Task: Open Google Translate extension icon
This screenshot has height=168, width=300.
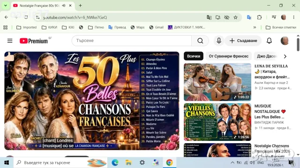Action: click(249, 17)
